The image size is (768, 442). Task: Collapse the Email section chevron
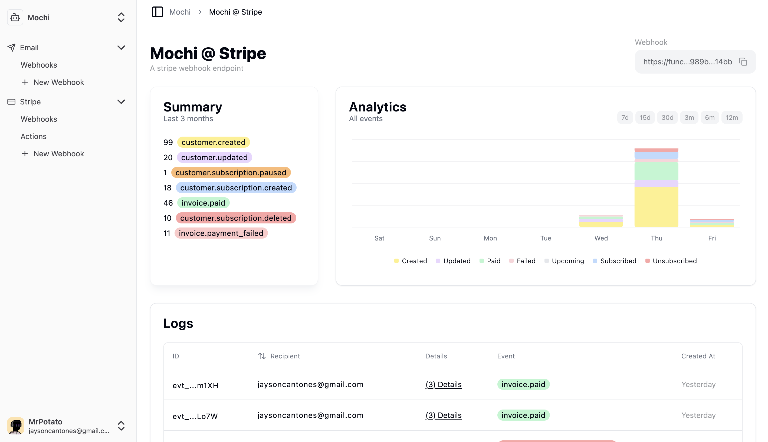click(x=121, y=47)
